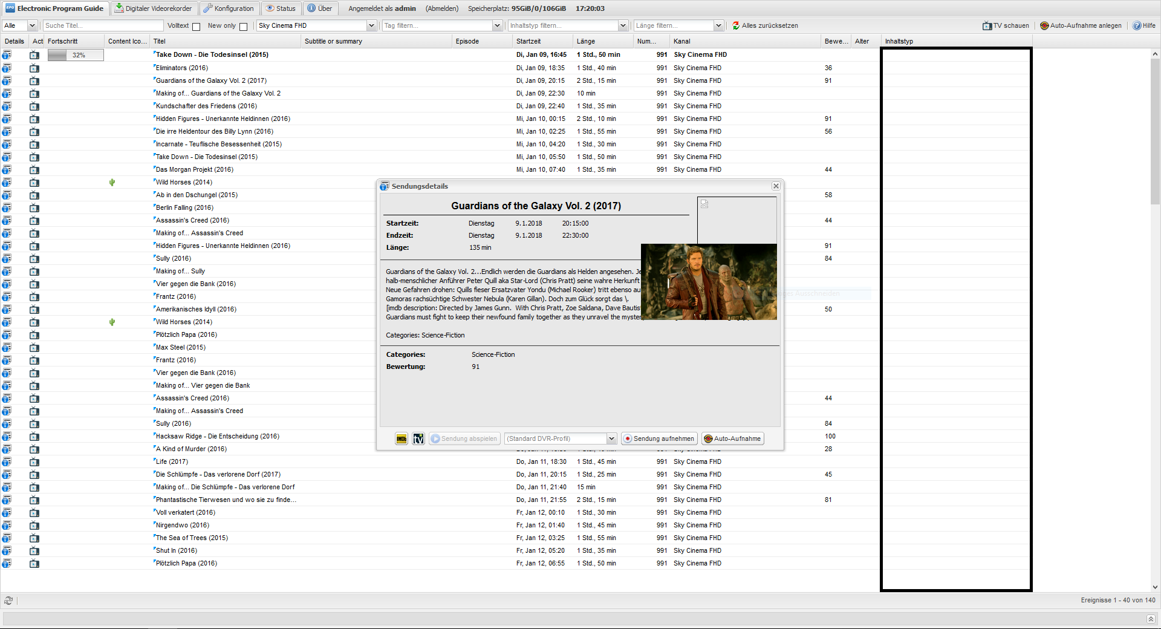Click Act TV icon for Eliminators (2016)

coord(34,68)
